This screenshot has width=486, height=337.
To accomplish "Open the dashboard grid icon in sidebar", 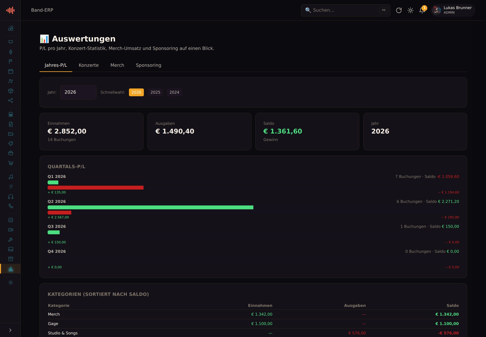I will click(11, 28).
